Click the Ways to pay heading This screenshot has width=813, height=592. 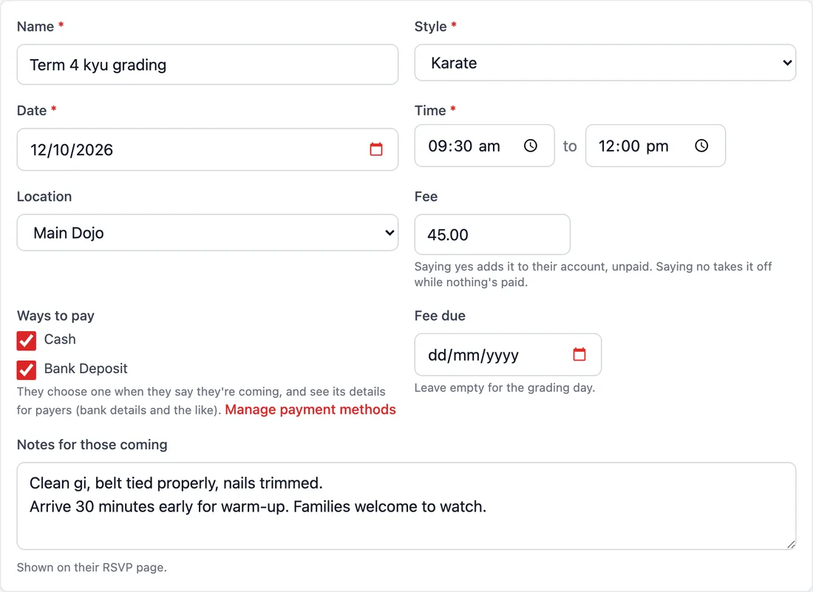point(55,316)
